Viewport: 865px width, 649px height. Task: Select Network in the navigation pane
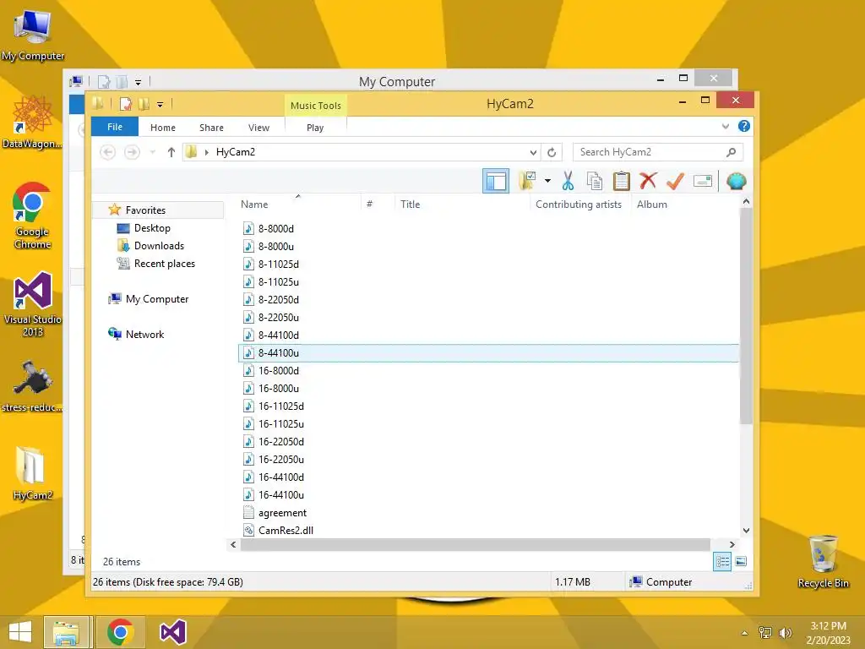coord(144,335)
